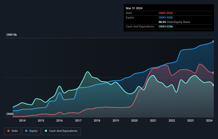The height and width of the screenshot is (139, 218).
Task: Click the 2019 x-axis label
Action: pyautogui.click(x=116, y=121)
